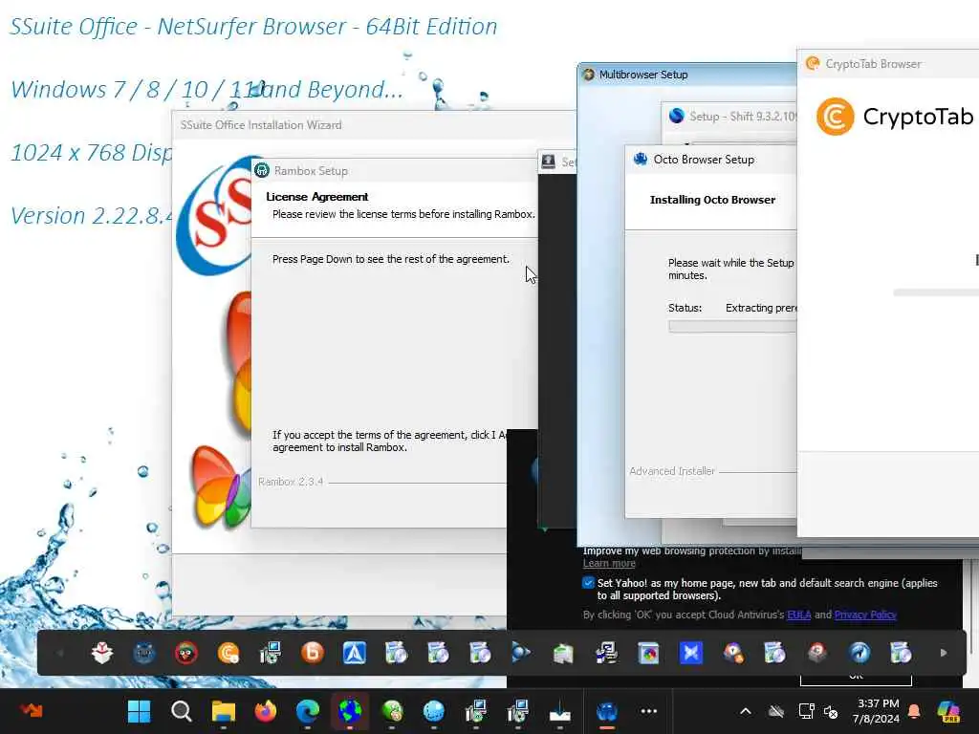The image size is (979, 734).
Task: Switch to Octo Browser taskbar icon
Action: 607,711
